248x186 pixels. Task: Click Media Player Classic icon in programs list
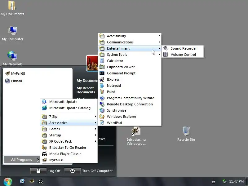point(44,154)
